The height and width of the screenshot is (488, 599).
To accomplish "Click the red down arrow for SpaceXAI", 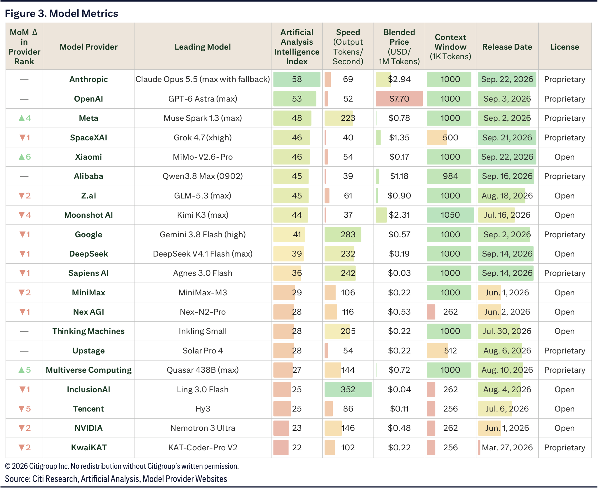I will [25, 137].
